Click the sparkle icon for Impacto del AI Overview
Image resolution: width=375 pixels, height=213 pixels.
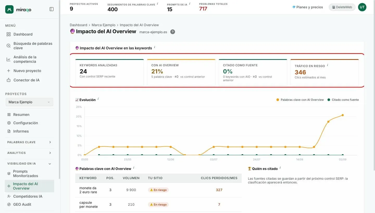click(9, 186)
